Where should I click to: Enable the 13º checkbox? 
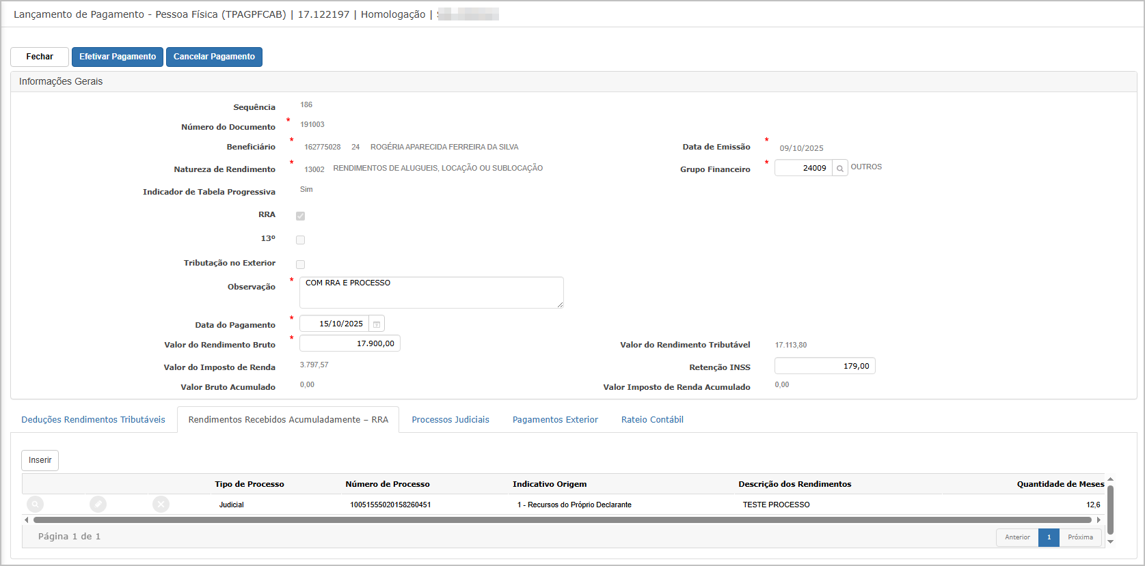tap(300, 240)
